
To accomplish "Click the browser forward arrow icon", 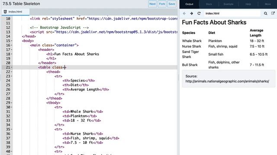I will (191, 13).
